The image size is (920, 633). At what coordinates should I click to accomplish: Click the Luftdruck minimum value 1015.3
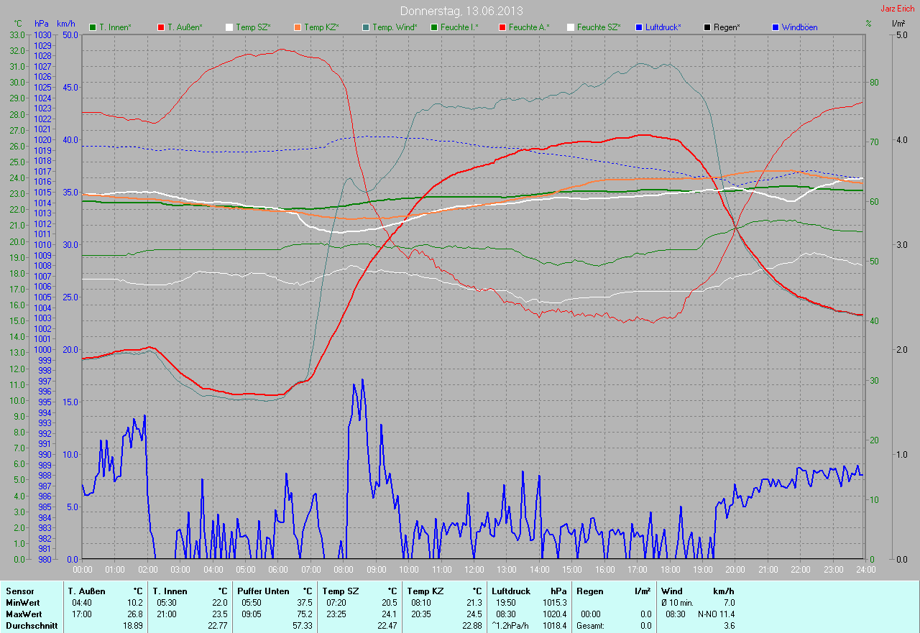click(554, 603)
